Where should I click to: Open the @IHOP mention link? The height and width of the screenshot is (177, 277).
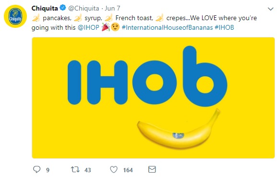point(88,27)
